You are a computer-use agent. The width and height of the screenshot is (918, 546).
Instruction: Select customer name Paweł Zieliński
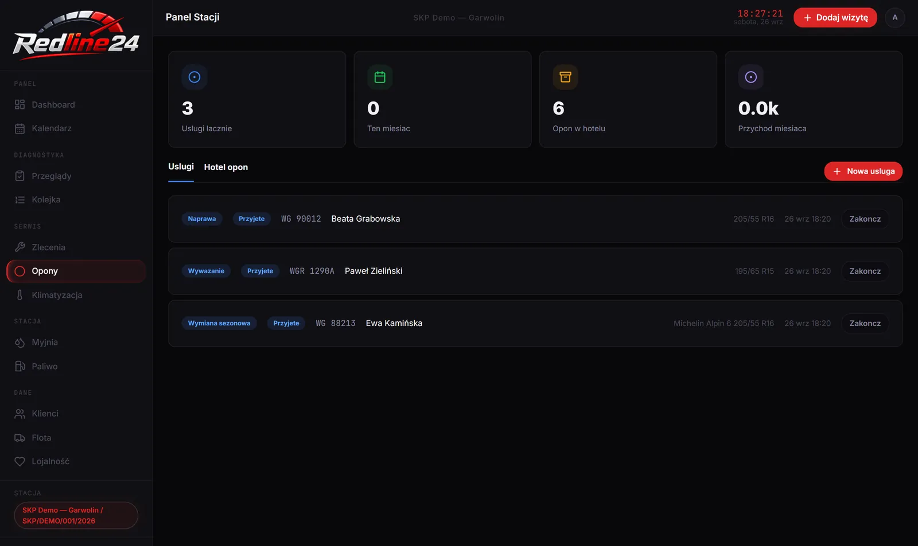(374, 271)
